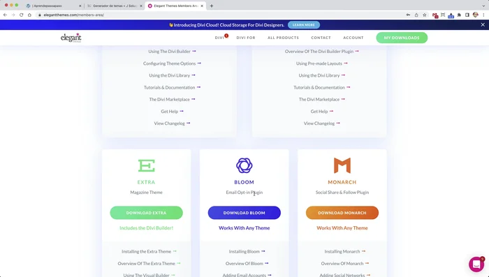Open the Installing Bloom link

[x=247, y=251]
